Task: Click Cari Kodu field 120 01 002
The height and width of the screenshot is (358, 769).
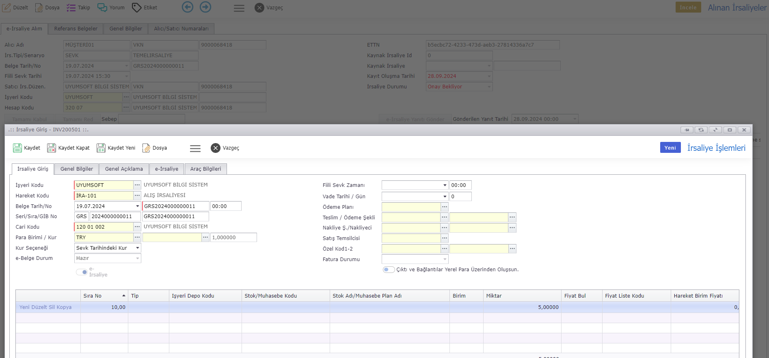Action: click(104, 227)
